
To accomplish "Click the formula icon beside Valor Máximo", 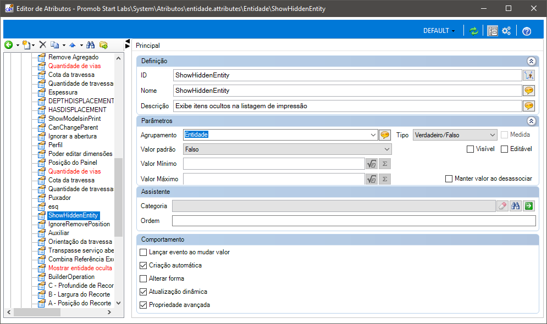I will click(x=372, y=178).
